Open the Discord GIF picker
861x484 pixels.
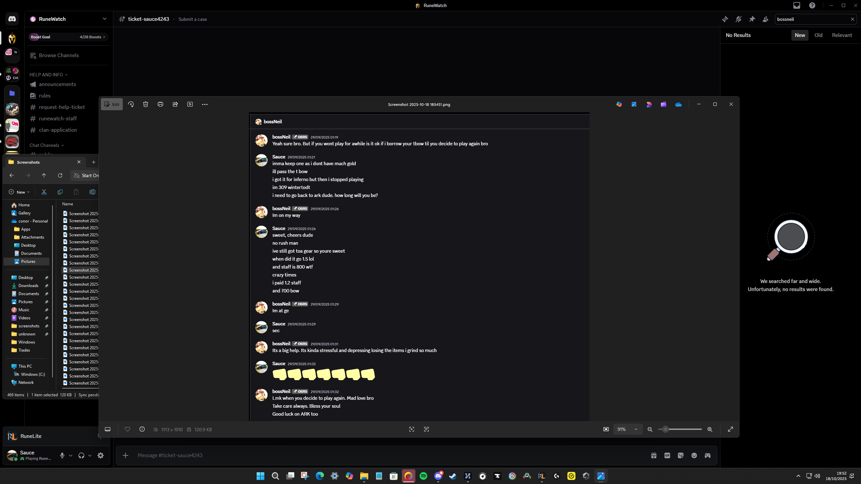click(x=667, y=455)
